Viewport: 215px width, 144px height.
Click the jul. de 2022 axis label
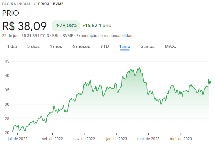18,139
